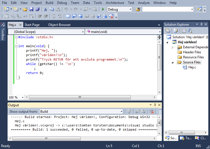Click the Solution Explorer horizontal scrollbar thumb
The width and height of the screenshot is (210, 149).
[182, 133]
